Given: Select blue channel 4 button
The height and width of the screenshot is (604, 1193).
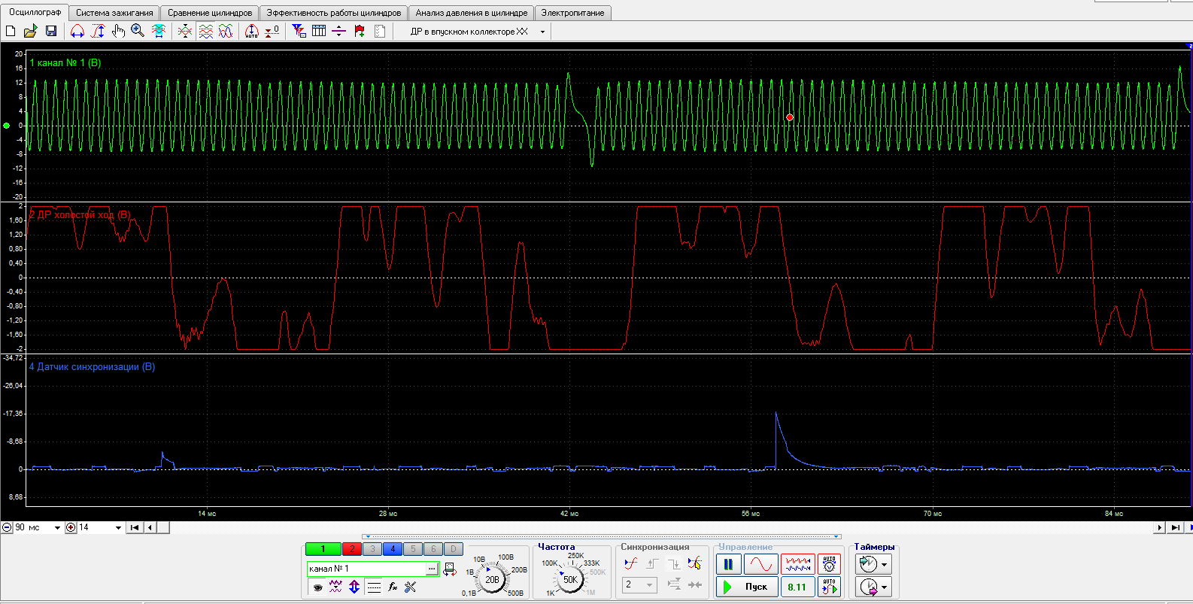Looking at the screenshot, I should pos(393,549).
